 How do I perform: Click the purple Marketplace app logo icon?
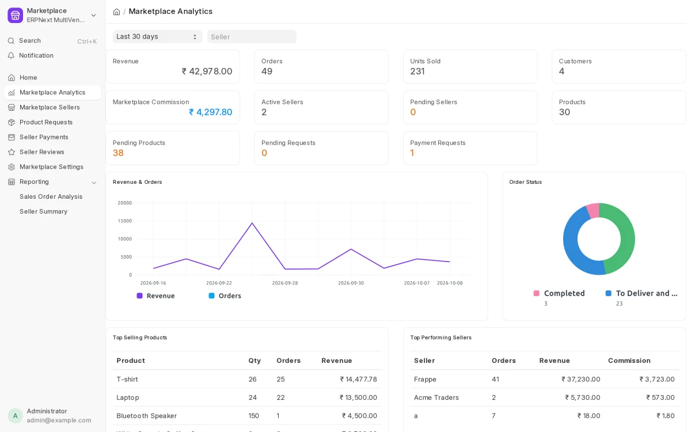15,15
